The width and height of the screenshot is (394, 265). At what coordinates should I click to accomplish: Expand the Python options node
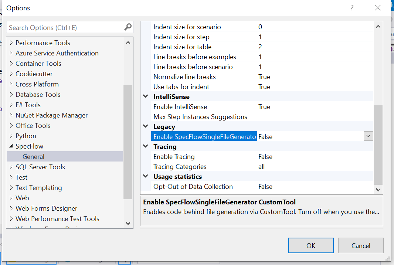tap(11, 136)
